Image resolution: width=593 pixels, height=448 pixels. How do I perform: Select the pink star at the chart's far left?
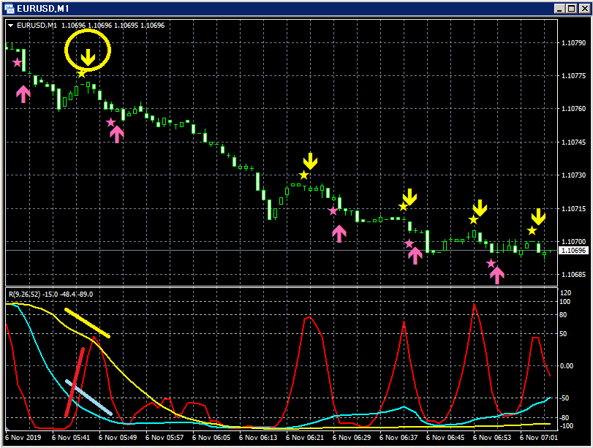18,63
